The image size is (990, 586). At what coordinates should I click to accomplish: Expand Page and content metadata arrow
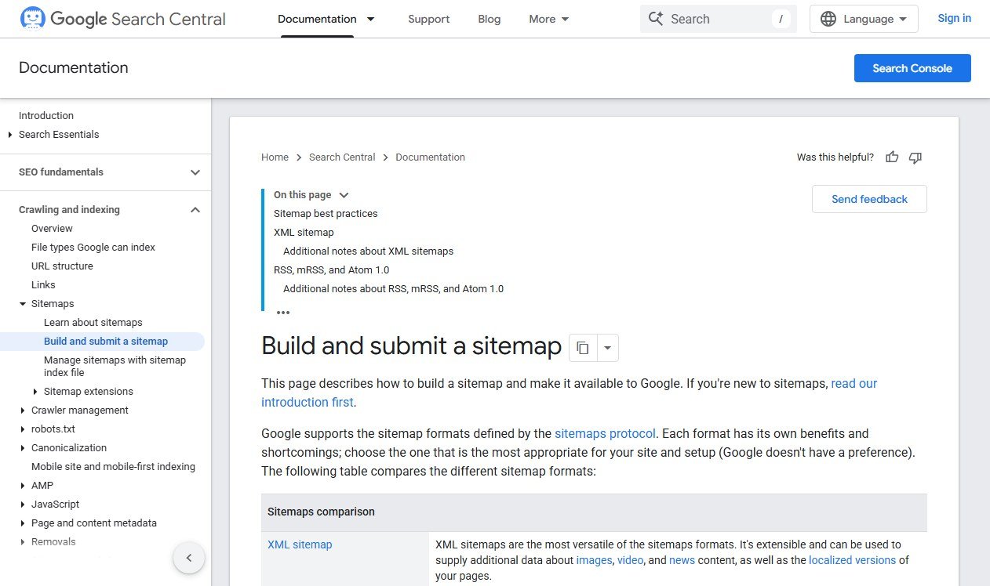pos(23,523)
